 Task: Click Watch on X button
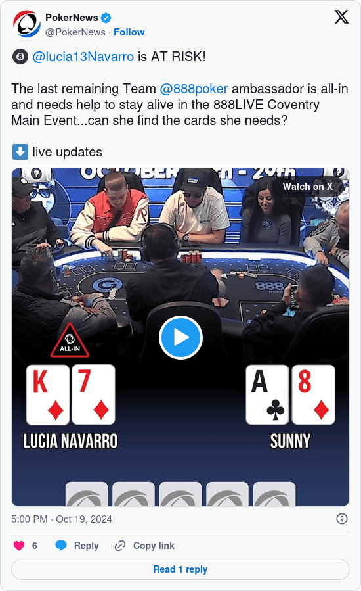pos(308,187)
